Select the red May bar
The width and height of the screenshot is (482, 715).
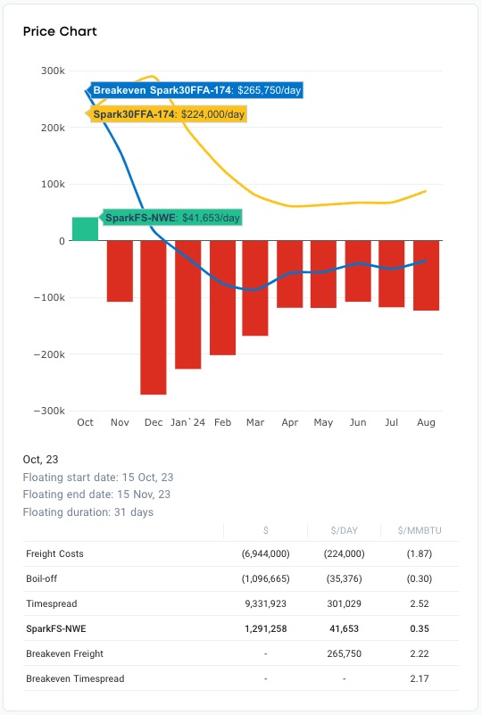[324, 274]
